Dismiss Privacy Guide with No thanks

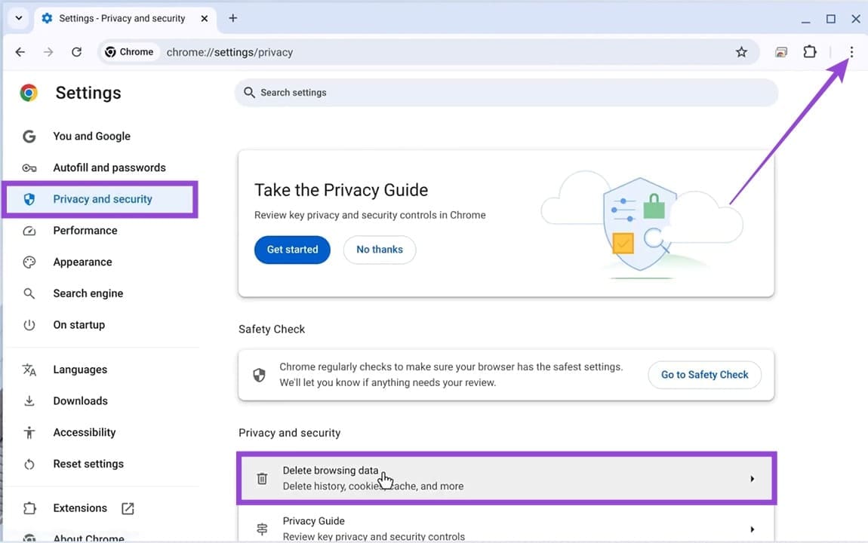click(x=379, y=250)
